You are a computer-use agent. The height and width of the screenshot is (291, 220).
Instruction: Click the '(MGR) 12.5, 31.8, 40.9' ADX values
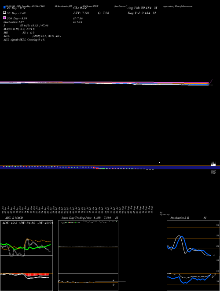(47, 36)
